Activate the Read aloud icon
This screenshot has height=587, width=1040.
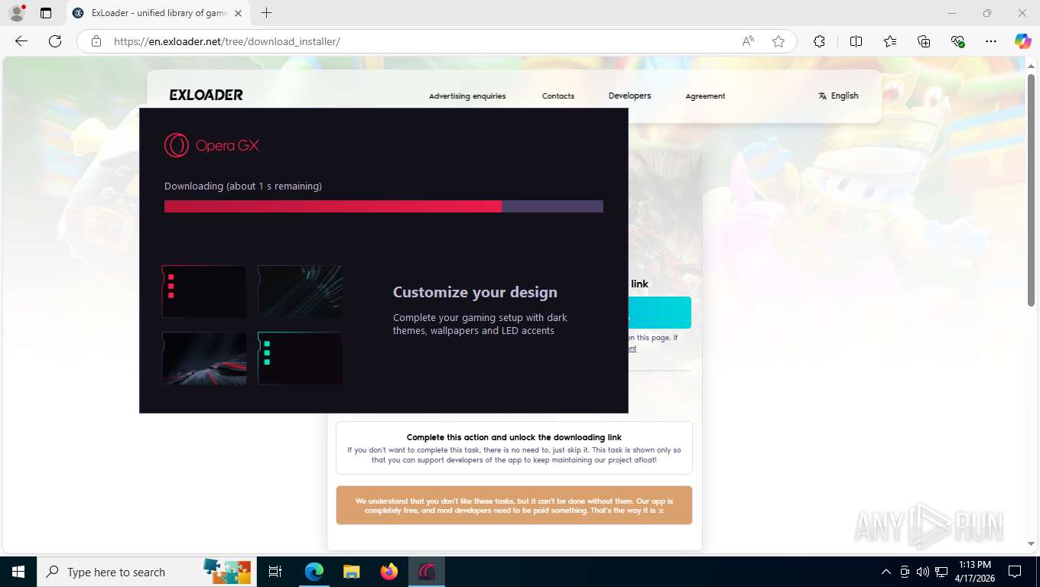(x=748, y=41)
